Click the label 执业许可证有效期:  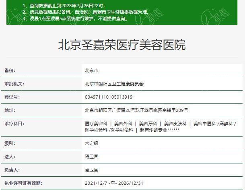tap(23, 183)
